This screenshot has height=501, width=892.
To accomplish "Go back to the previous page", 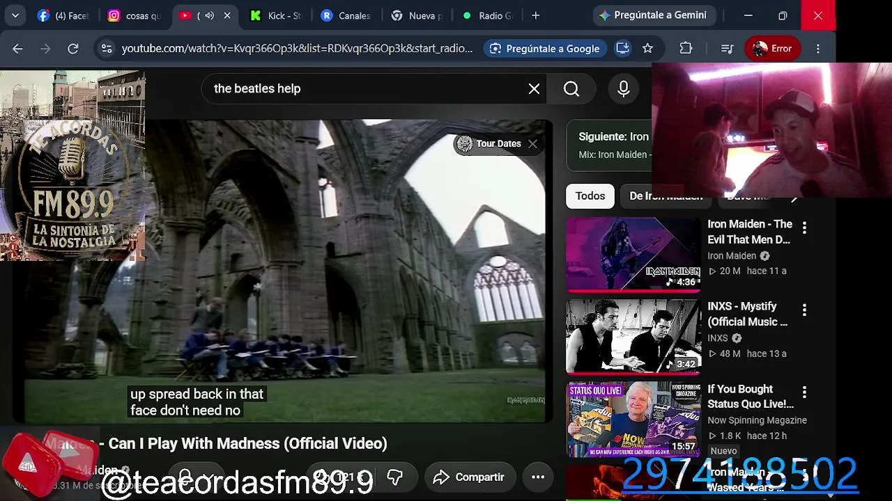I will (17, 48).
